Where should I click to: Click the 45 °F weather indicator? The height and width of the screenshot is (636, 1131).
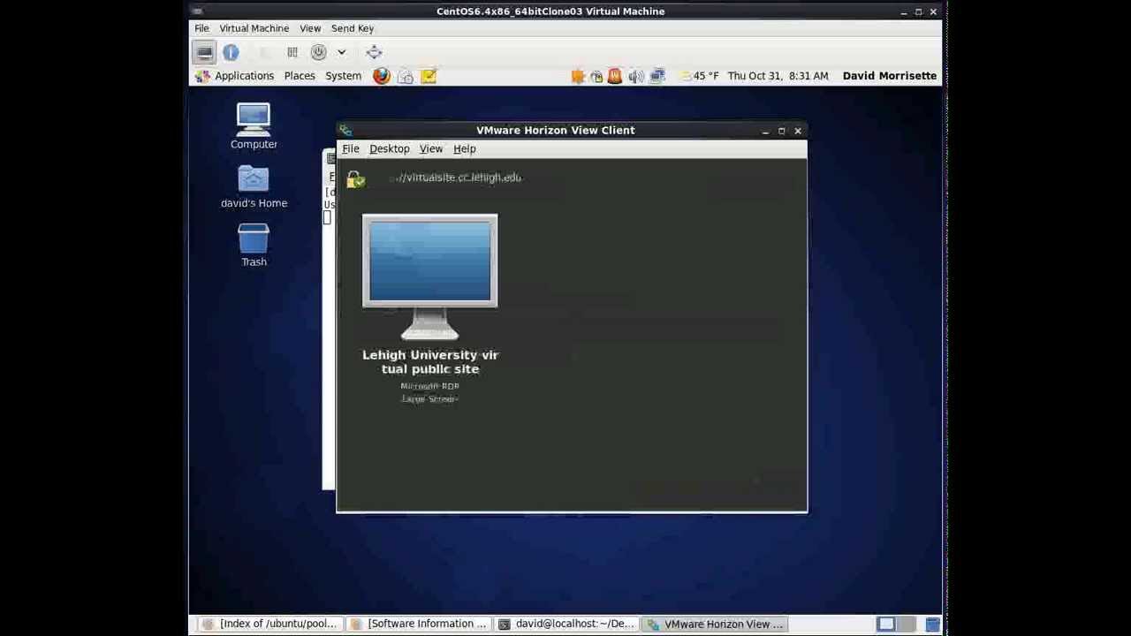[698, 76]
